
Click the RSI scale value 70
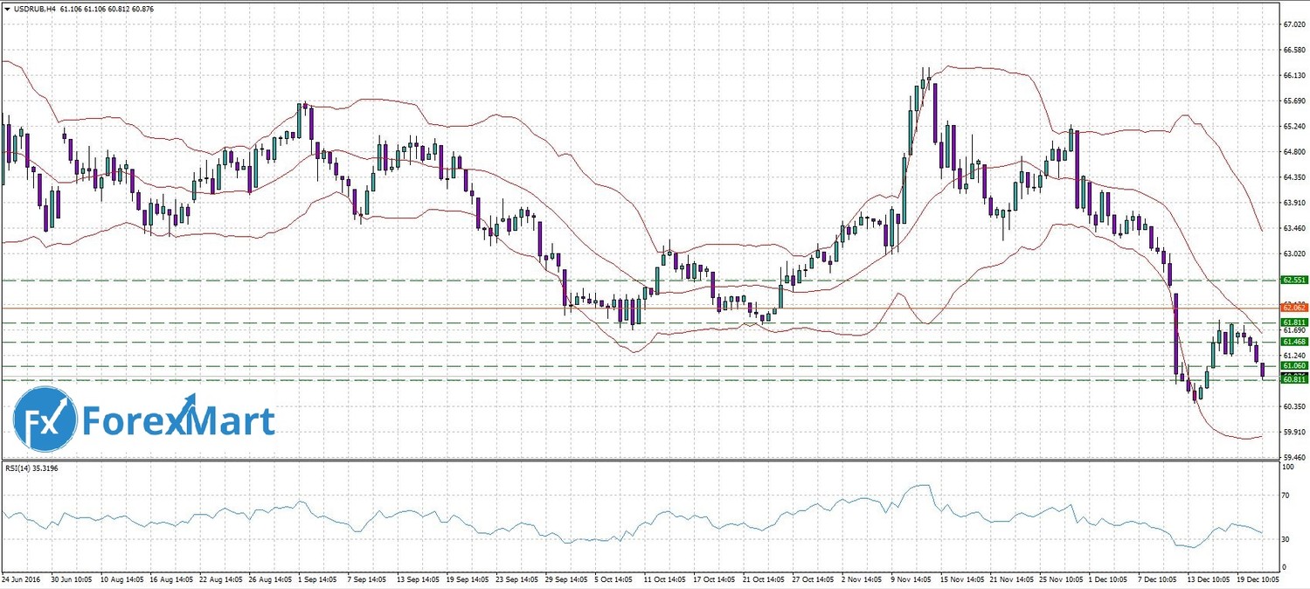tap(1286, 495)
